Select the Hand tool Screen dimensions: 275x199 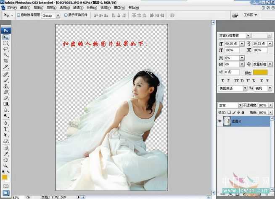[x=6, y=160]
